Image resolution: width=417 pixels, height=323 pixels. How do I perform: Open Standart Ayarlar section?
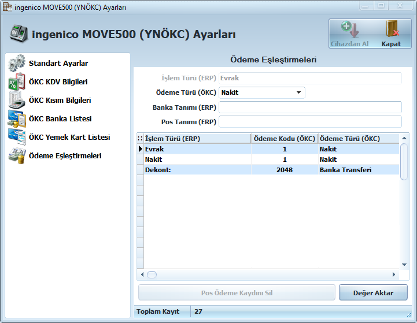(58, 63)
